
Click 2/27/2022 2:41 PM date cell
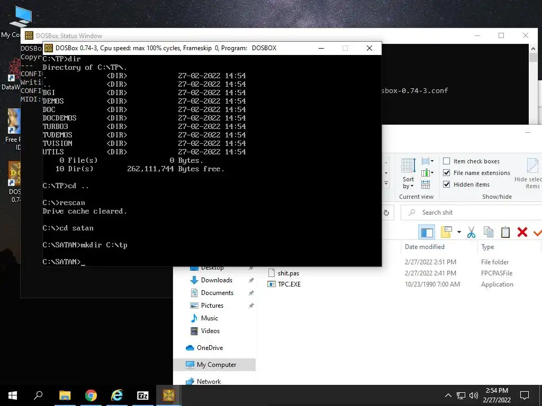(x=430, y=273)
